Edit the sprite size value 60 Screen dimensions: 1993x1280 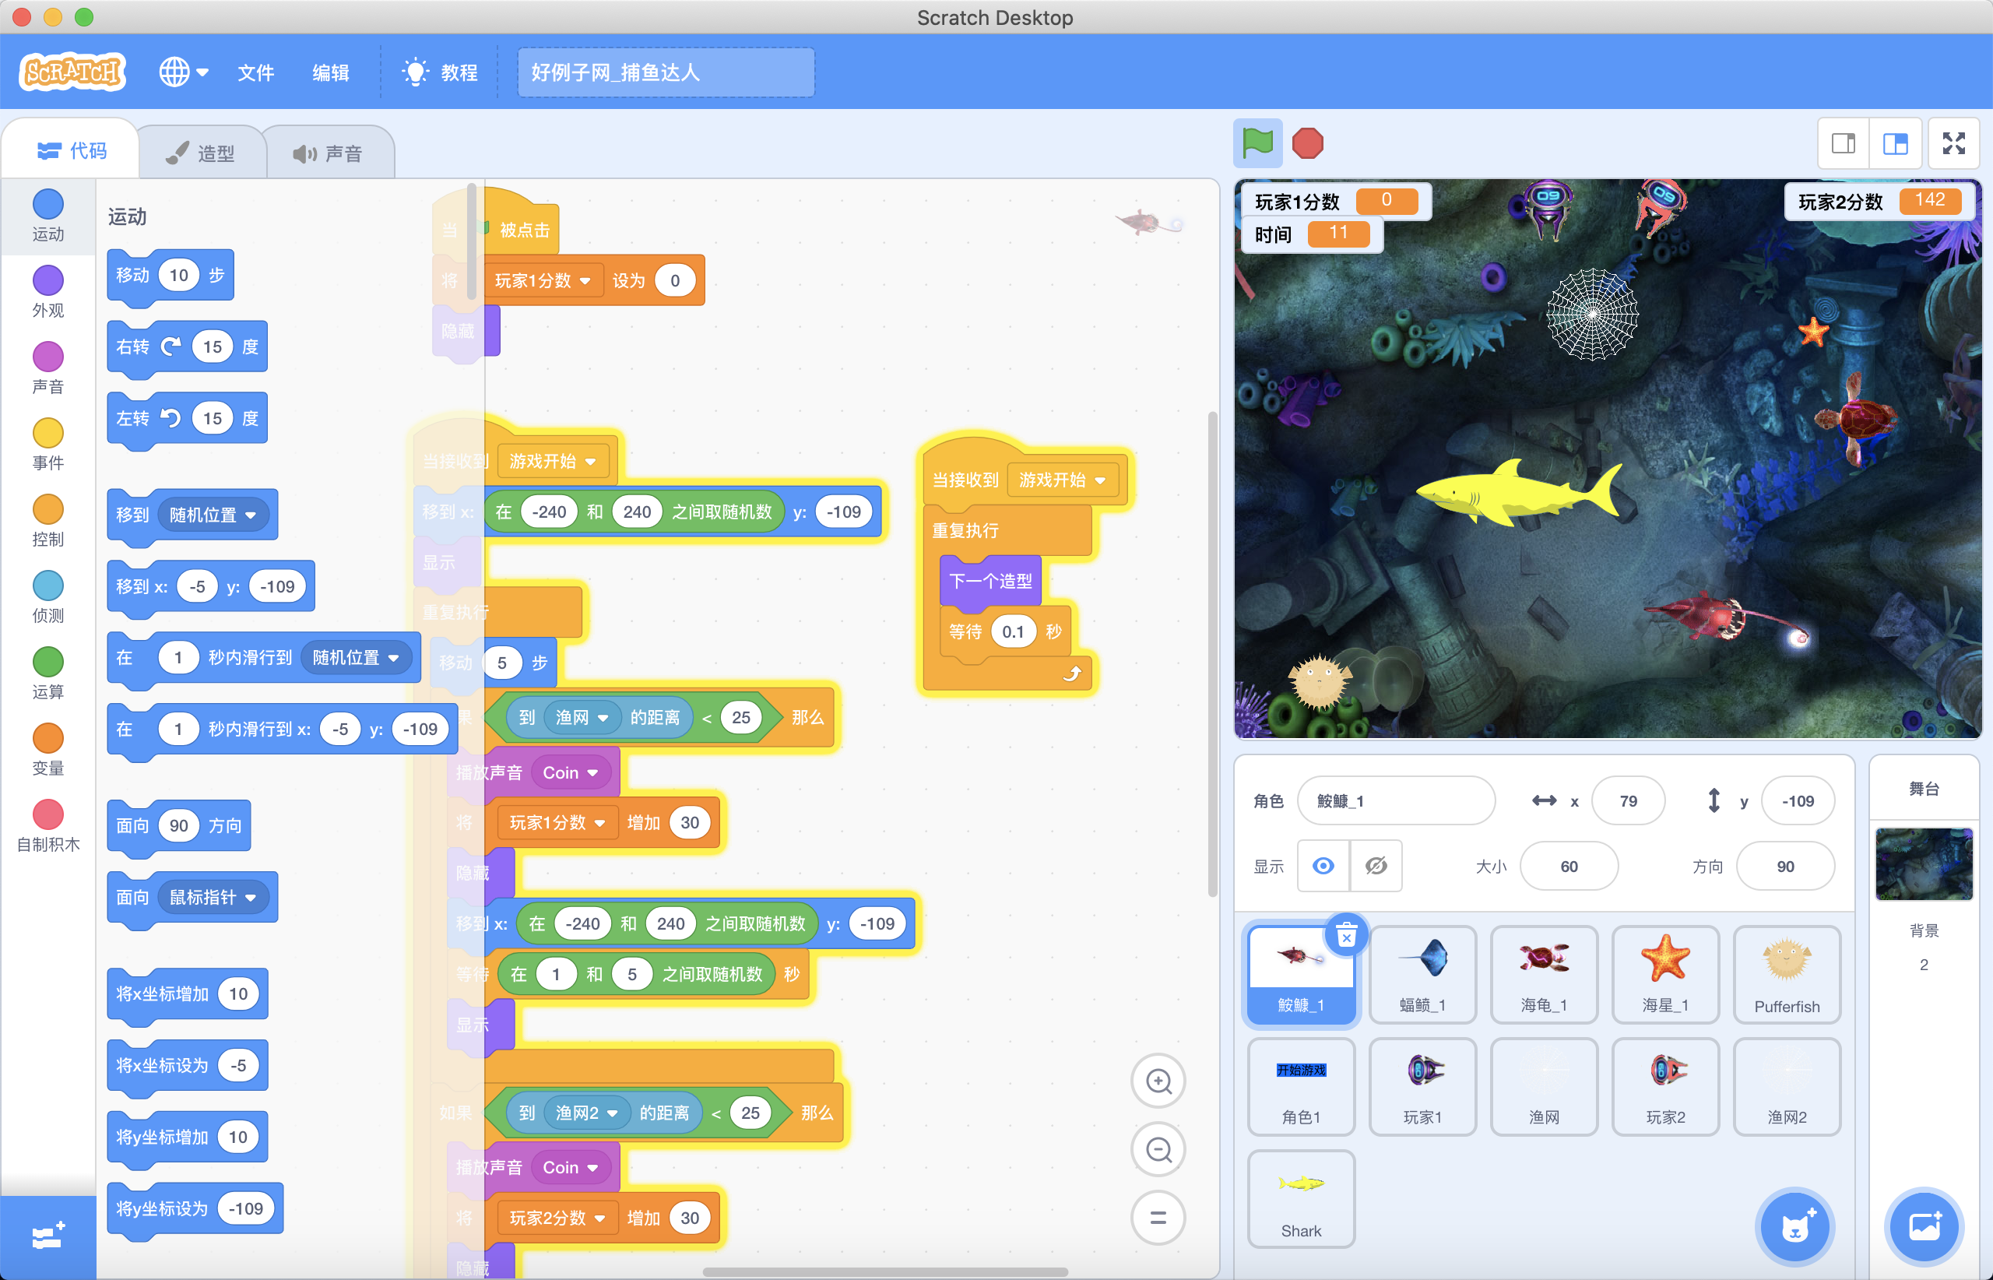(1568, 866)
